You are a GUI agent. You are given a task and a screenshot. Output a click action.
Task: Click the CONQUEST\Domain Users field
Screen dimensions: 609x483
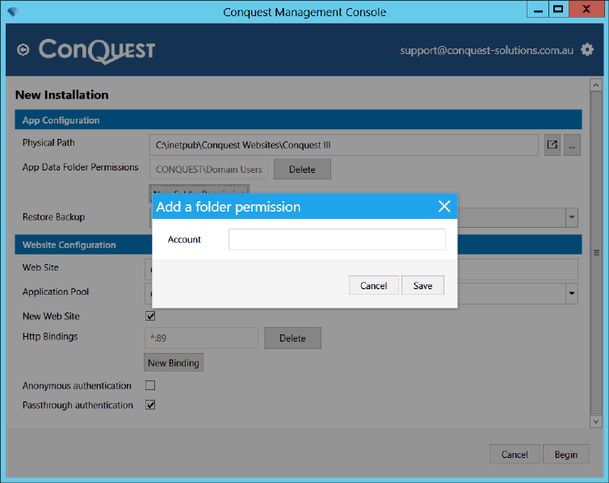click(208, 169)
